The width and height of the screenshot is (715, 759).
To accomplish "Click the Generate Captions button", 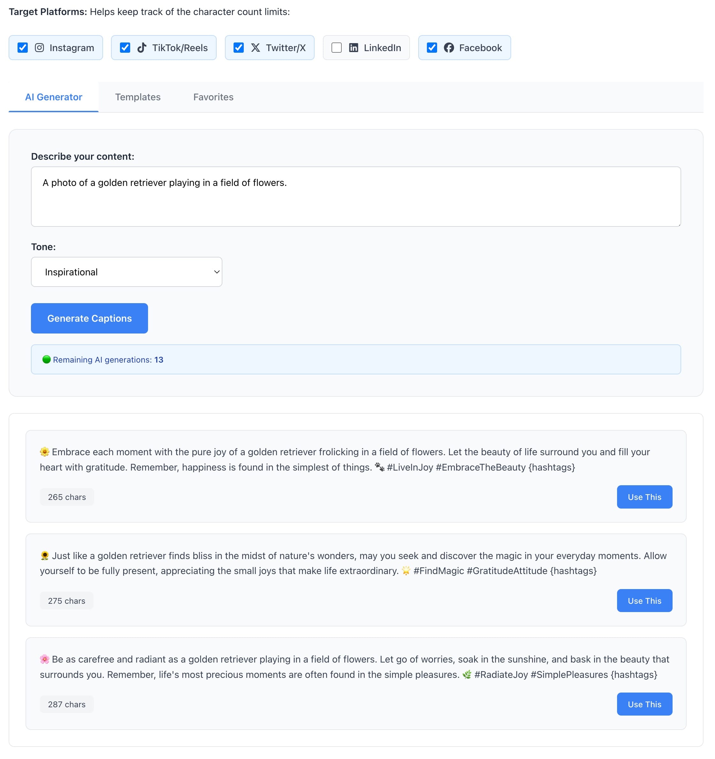I will click(x=90, y=318).
